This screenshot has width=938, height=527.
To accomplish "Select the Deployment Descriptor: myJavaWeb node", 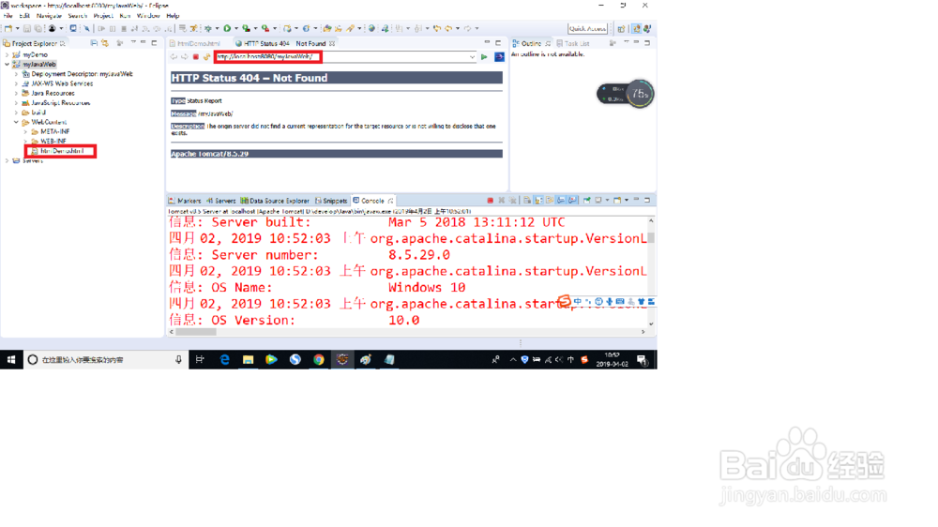I will (77, 73).
